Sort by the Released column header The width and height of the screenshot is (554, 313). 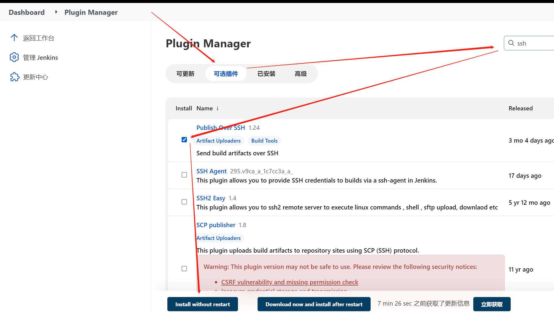520,108
